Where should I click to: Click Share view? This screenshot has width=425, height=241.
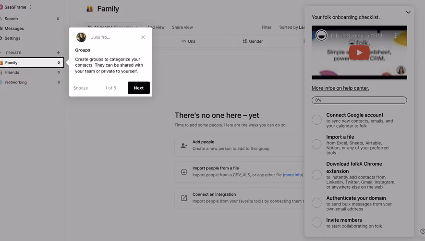(x=182, y=27)
